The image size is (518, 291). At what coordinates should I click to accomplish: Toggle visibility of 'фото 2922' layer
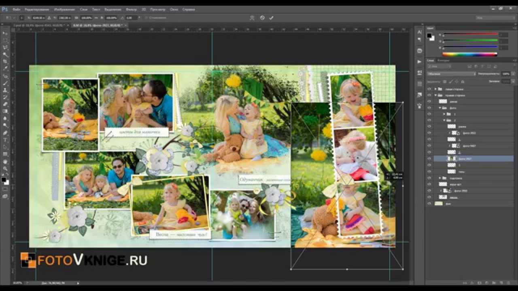[429, 133]
